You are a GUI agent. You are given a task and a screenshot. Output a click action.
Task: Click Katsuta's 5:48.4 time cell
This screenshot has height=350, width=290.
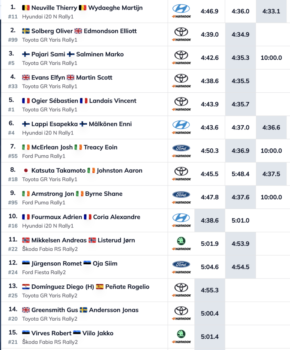241,174
